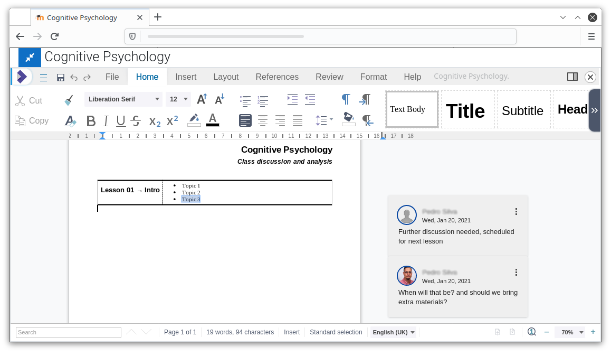The image size is (611, 356).
Task: Apply Strikethrough formatting
Action: click(x=136, y=121)
